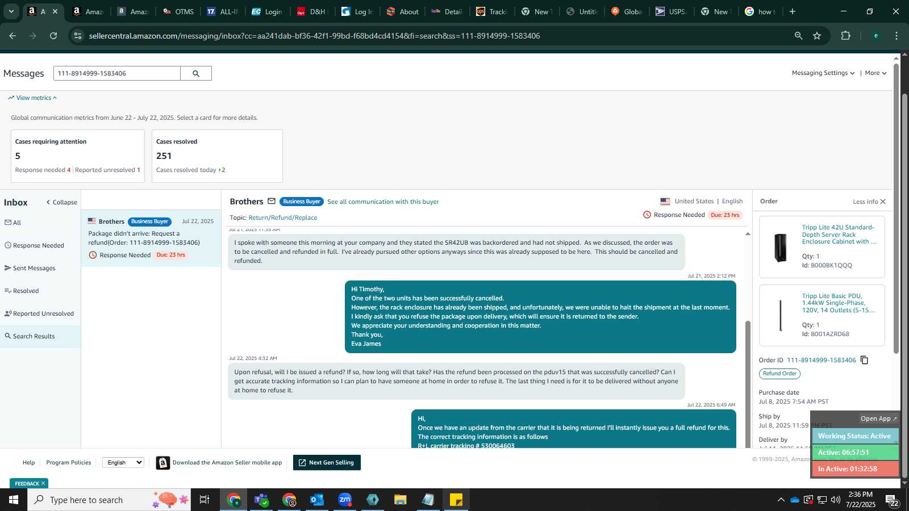Image resolution: width=909 pixels, height=511 pixels.
Task: Click the Windows taskbar search box
Action: coord(109,500)
